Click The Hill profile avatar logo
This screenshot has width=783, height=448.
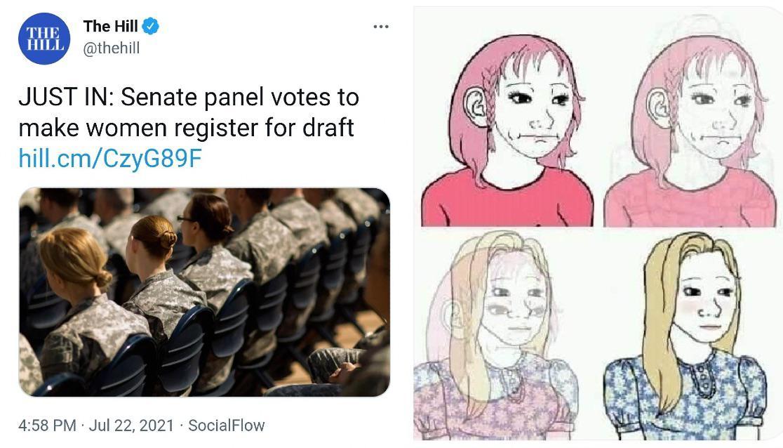44,38
